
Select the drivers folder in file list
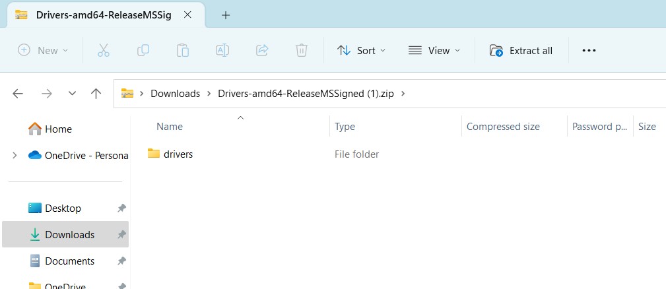click(x=178, y=154)
